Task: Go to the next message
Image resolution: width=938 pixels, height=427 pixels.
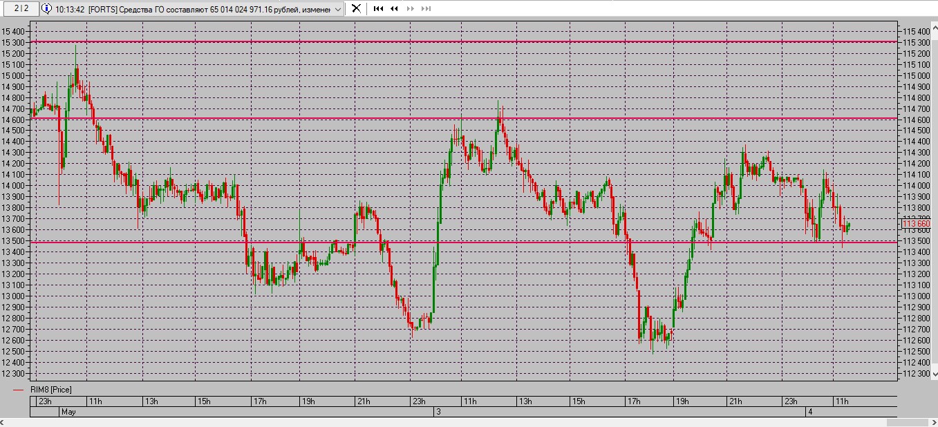Action: tap(411, 8)
